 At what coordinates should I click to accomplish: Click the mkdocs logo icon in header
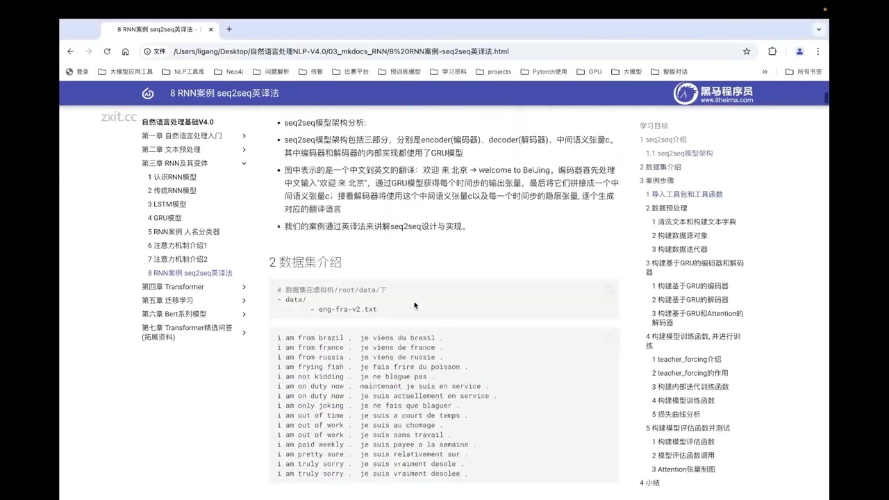(148, 93)
